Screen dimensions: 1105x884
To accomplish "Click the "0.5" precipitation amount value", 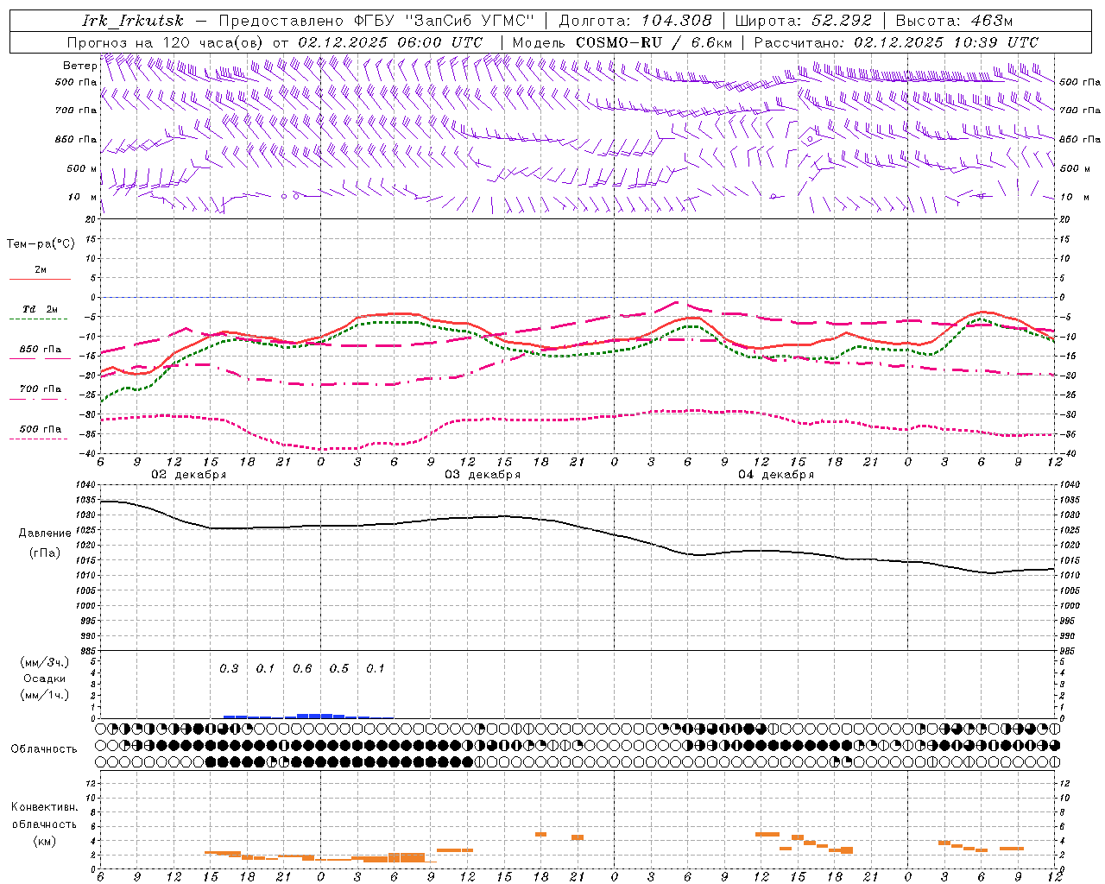I will coord(339,669).
